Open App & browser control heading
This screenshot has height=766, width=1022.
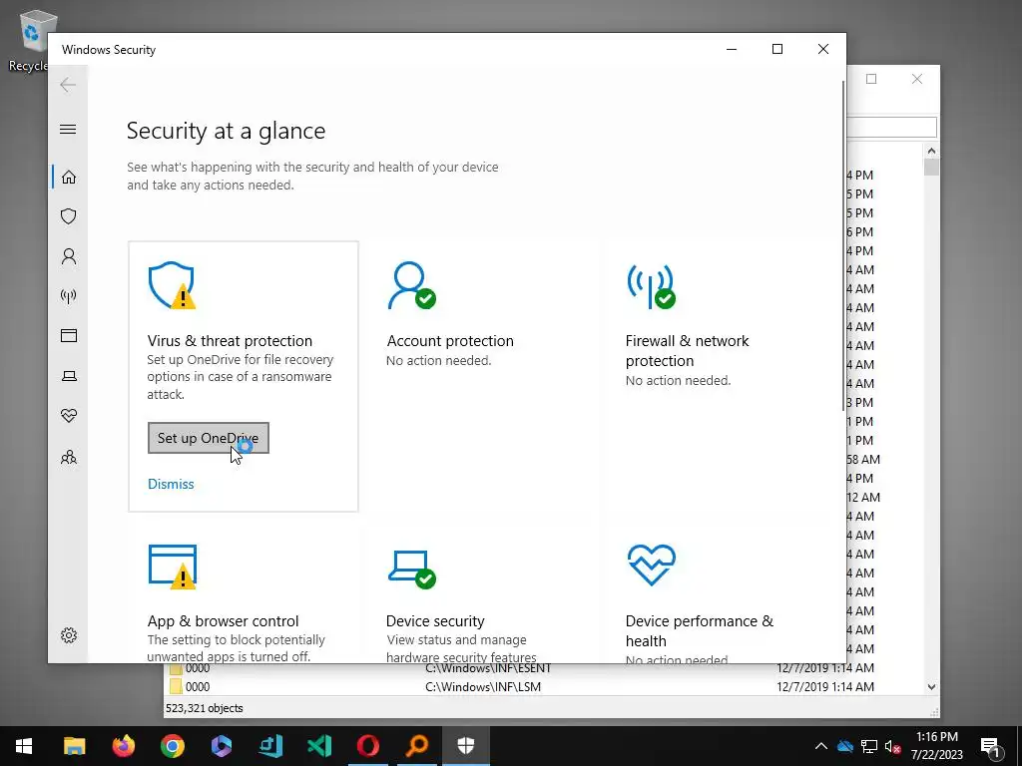pos(223,620)
